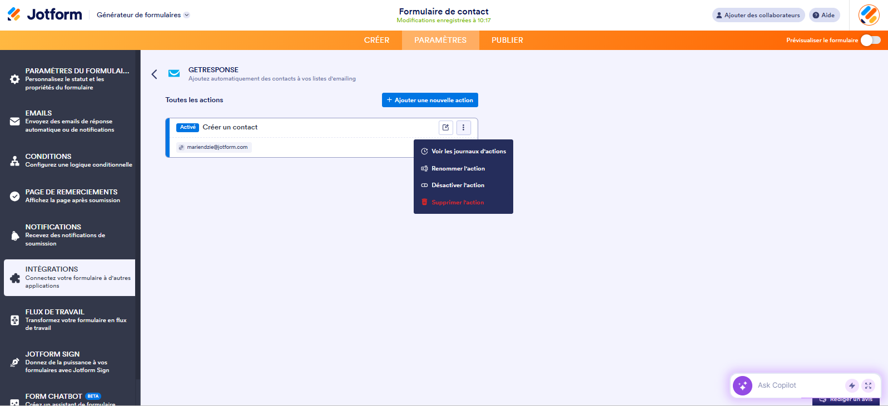Click the Conditions logic icon

coord(15,161)
